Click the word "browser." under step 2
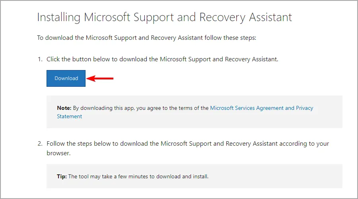358x199 pixels. click(58, 153)
